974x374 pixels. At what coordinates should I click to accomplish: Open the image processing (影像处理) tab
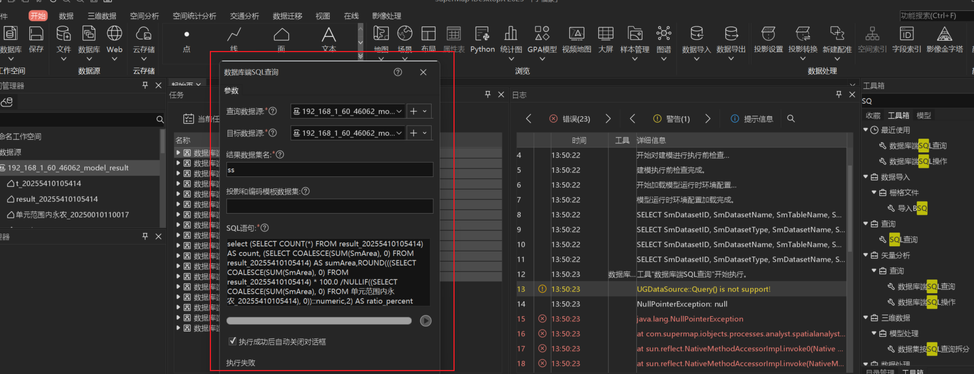pyautogui.click(x=387, y=16)
